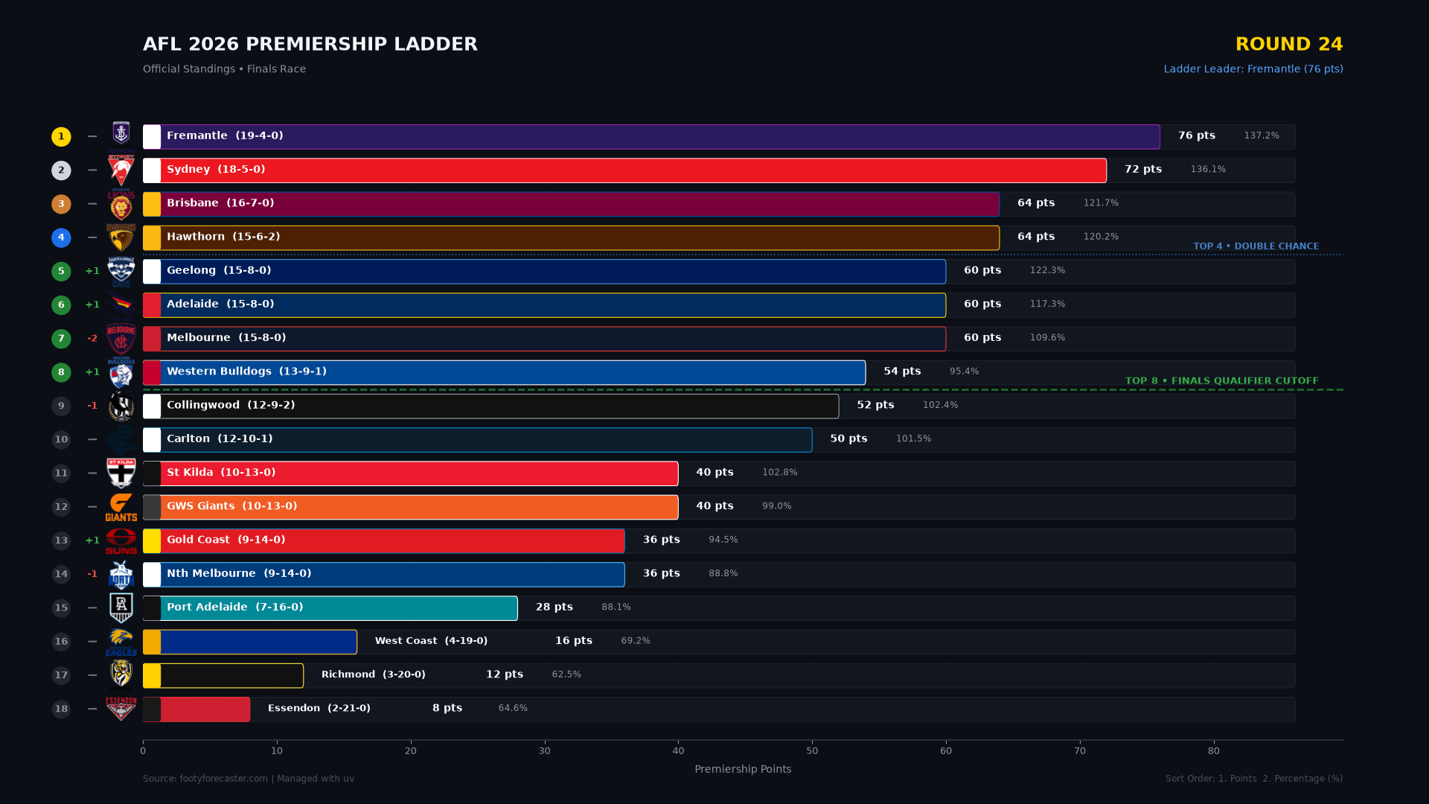Select the Sydney (18-5-0) red bar

[624, 170]
